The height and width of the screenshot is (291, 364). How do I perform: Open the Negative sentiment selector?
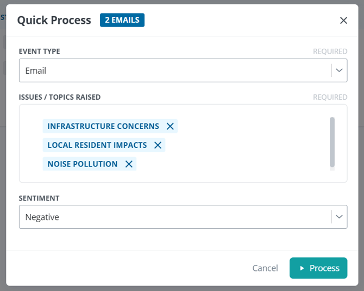183,217
